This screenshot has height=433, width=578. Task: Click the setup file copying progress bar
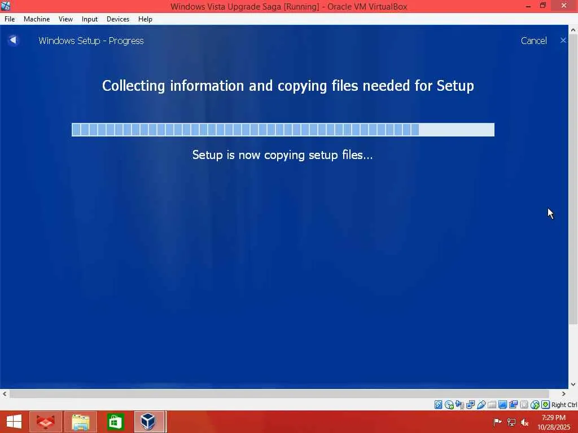coord(283,130)
